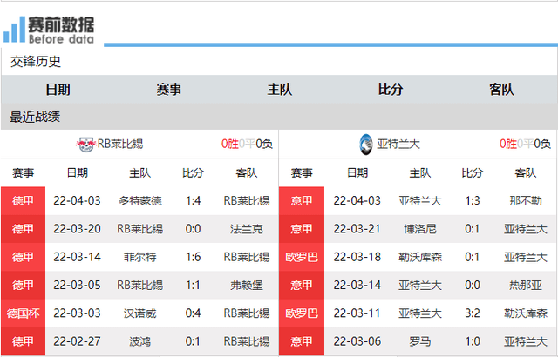Click the 0:0 score of the 热那亚 match
Screen dimensions: 558x357
pyautogui.click(x=473, y=285)
